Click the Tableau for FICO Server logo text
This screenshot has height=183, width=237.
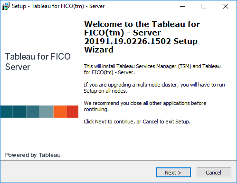click(38, 61)
